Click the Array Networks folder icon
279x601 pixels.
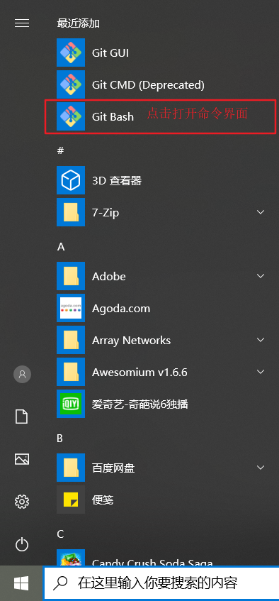click(71, 340)
